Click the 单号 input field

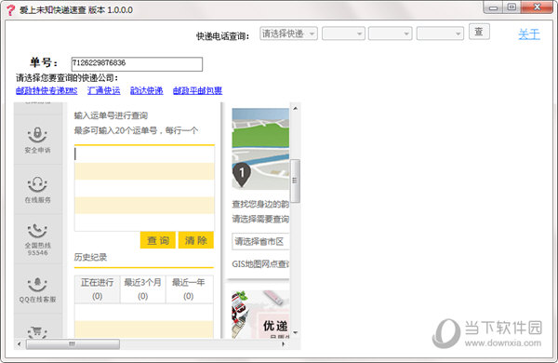[x=137, y=64]
